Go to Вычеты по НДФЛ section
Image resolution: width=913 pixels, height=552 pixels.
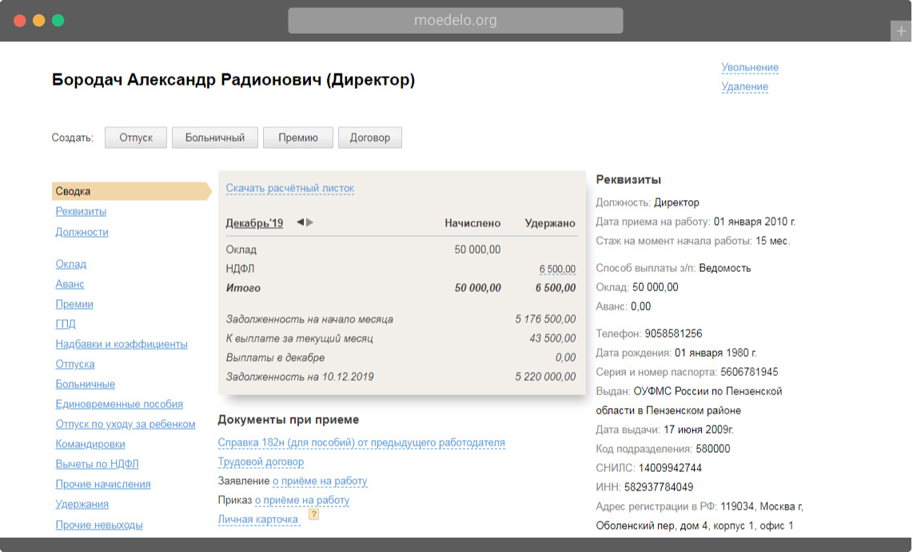(97, 464)
